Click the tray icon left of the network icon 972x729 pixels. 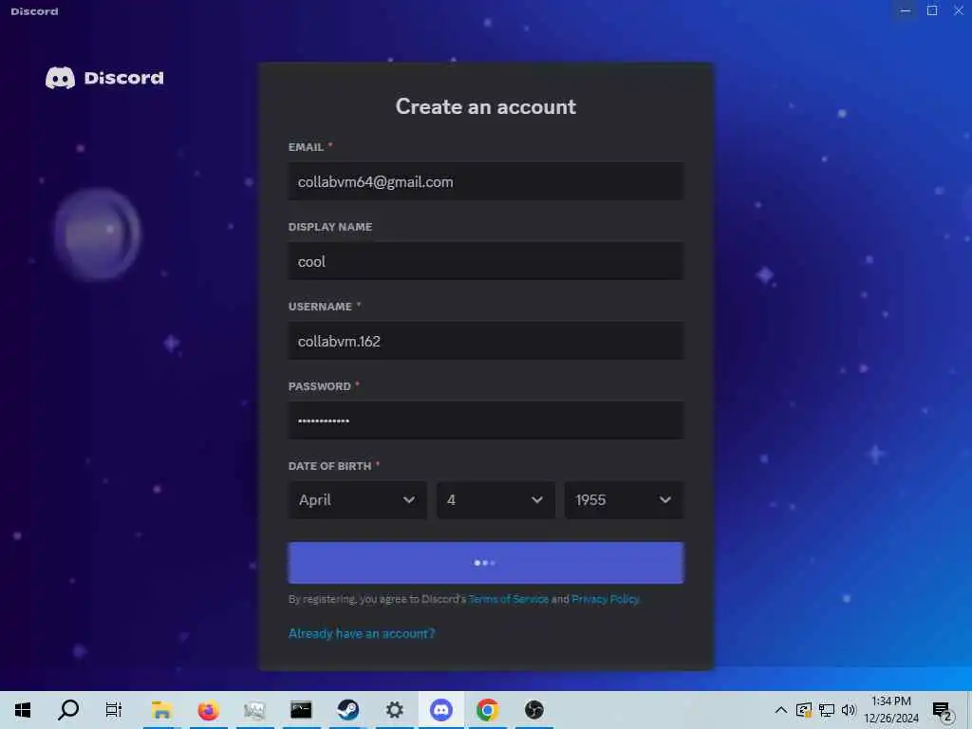click(803, 710)
